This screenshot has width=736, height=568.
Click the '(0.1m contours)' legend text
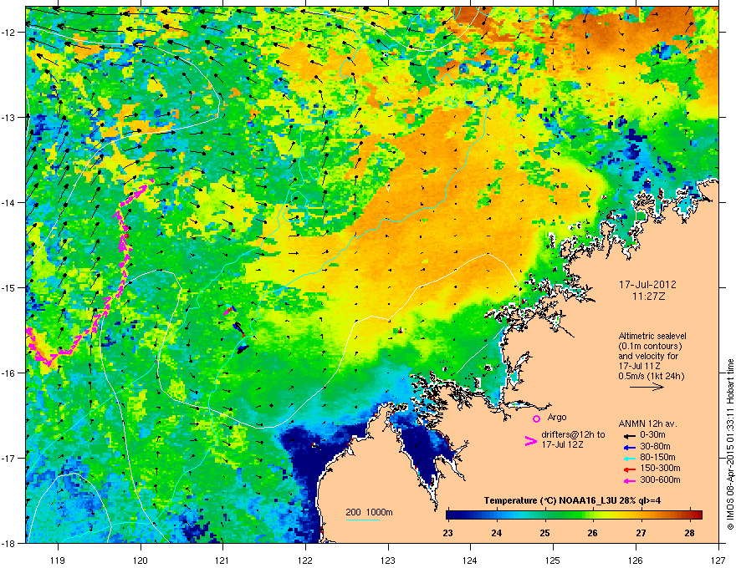pyautogui.click(x=650, y=346)
